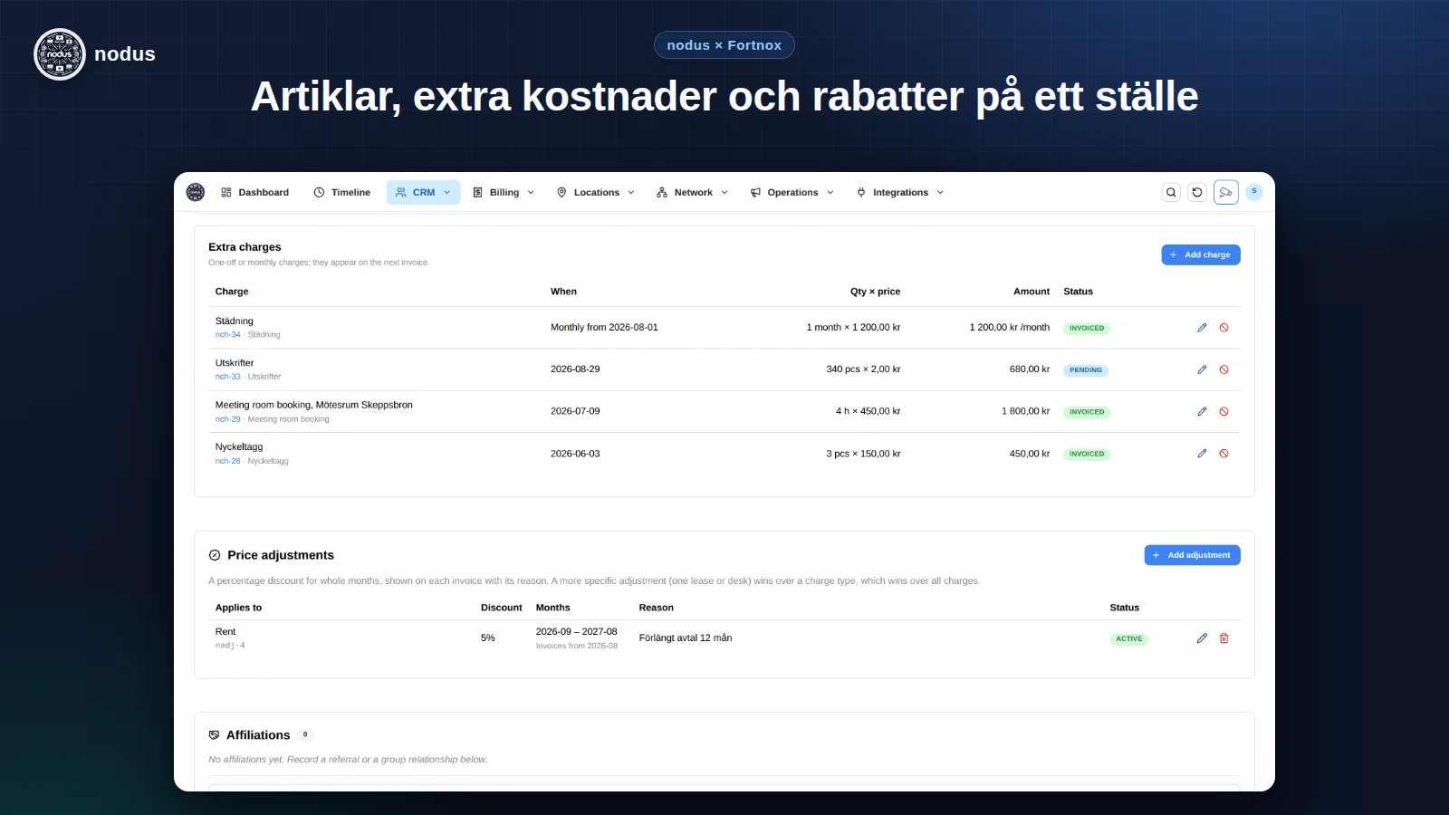The height and width of the screenshot is (815, 1449).
Task: Edit the Städning charge with the pencil icon
Action: click(1202, 328)
